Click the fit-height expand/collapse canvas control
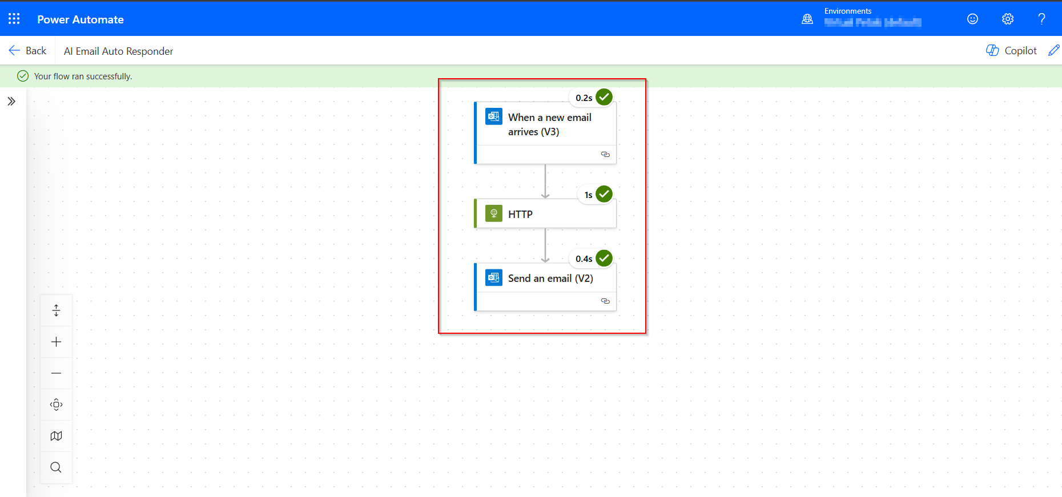 tap(56, 310)
